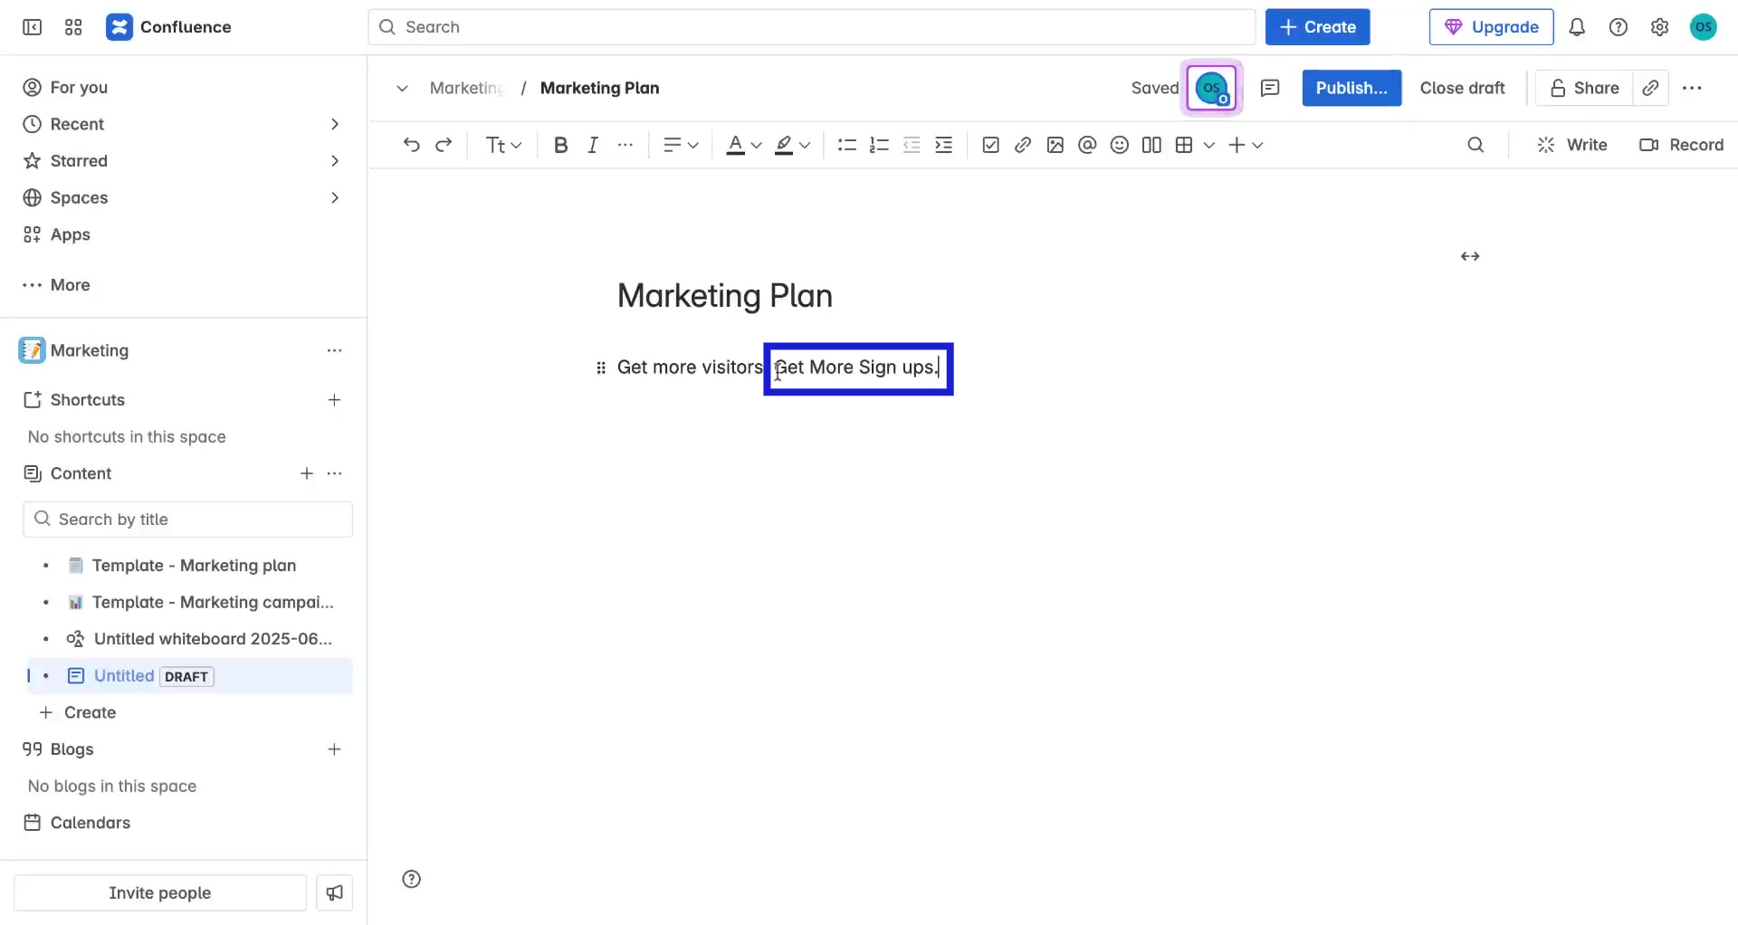Publish the Marketing Plan draft
Image resolution: width=1738 pixels, height=925 pixels.
click(x=1351, y=88)
